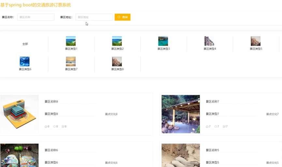
Task: Click the comment icon on 景区名称7 card
Action: (224, 126)
